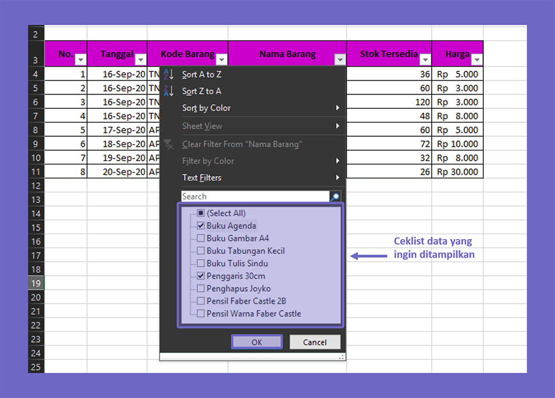Uncheck the Penggaris 30cm checkbox

[x=202, y=276]
